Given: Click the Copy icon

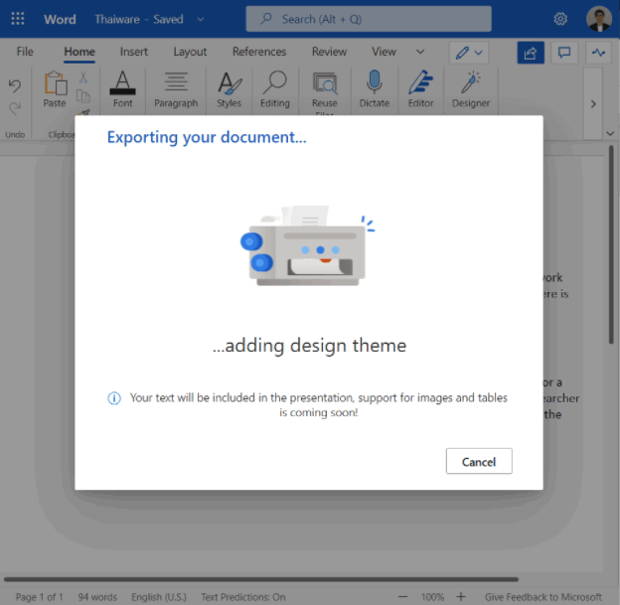Looking at the screenshot, I should [83, 96].
